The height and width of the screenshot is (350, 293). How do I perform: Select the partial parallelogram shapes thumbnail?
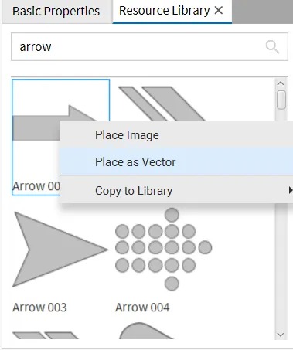click(x=46, y=335)
